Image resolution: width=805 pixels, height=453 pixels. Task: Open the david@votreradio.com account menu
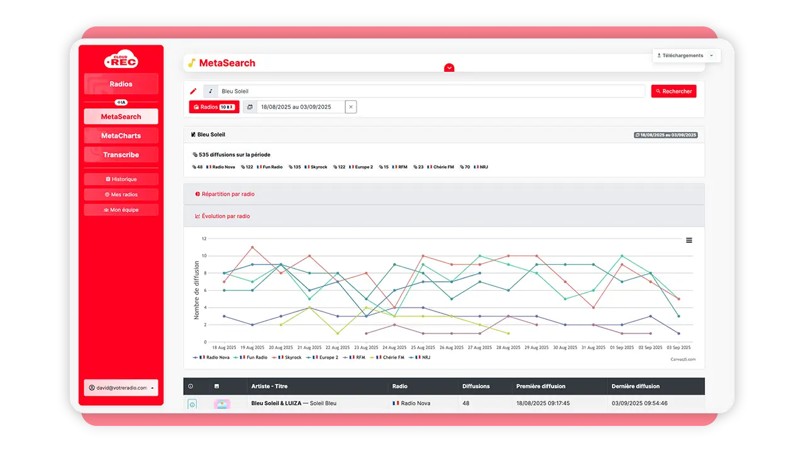tap(121, 388)
